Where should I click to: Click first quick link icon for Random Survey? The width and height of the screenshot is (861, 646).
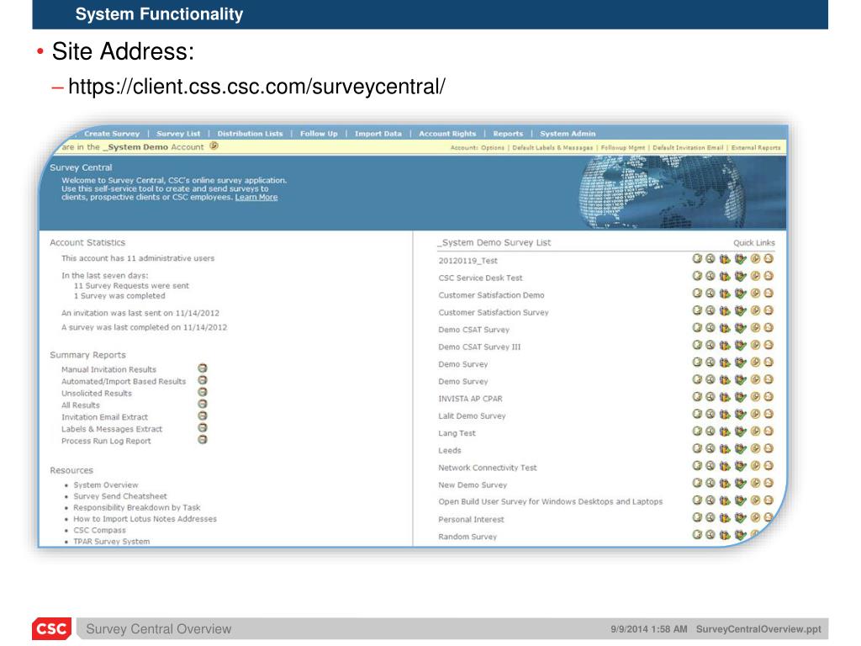697,534
